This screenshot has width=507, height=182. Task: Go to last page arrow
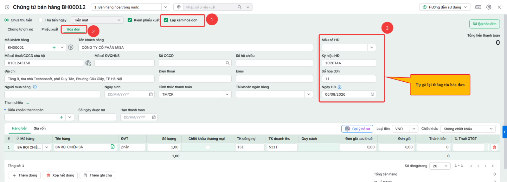click(493, 166)
